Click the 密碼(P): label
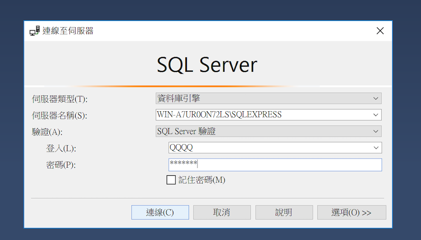This screenshot has width=421, height=240. point(61,165)
